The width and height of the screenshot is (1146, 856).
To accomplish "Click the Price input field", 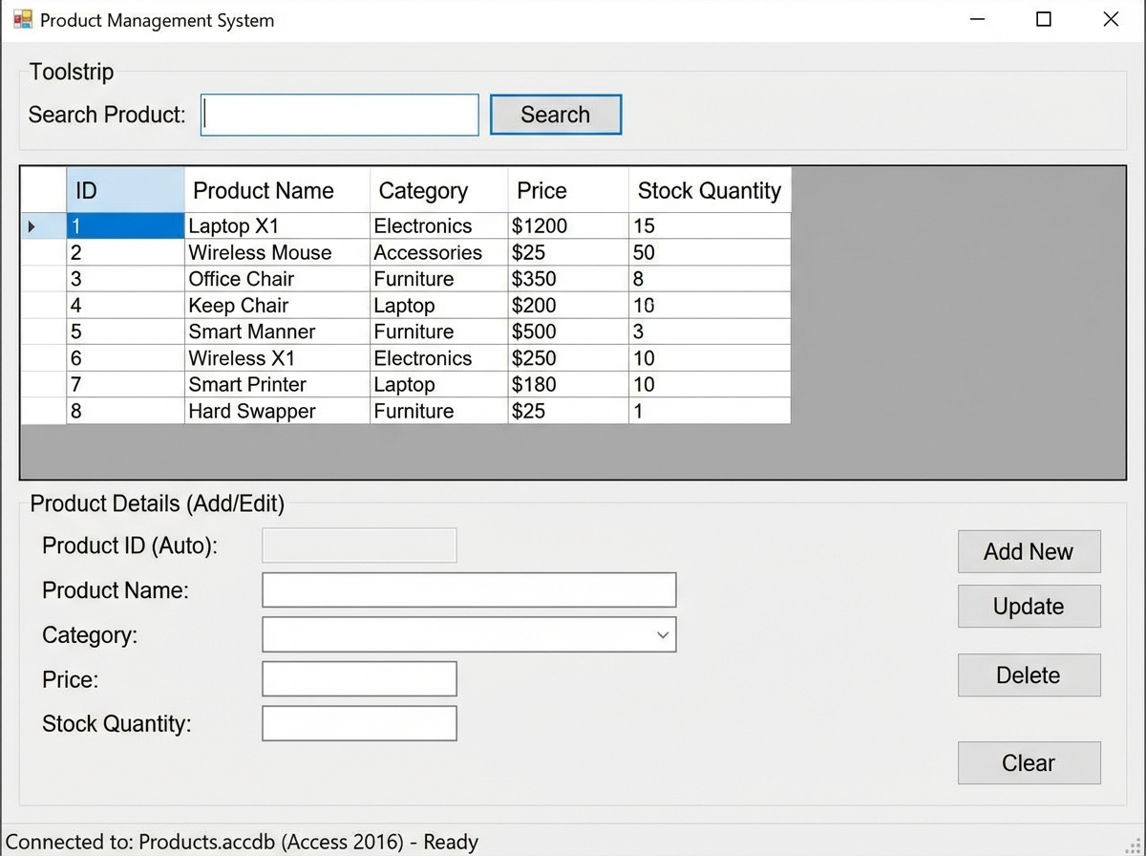I will tap(358, 678).
